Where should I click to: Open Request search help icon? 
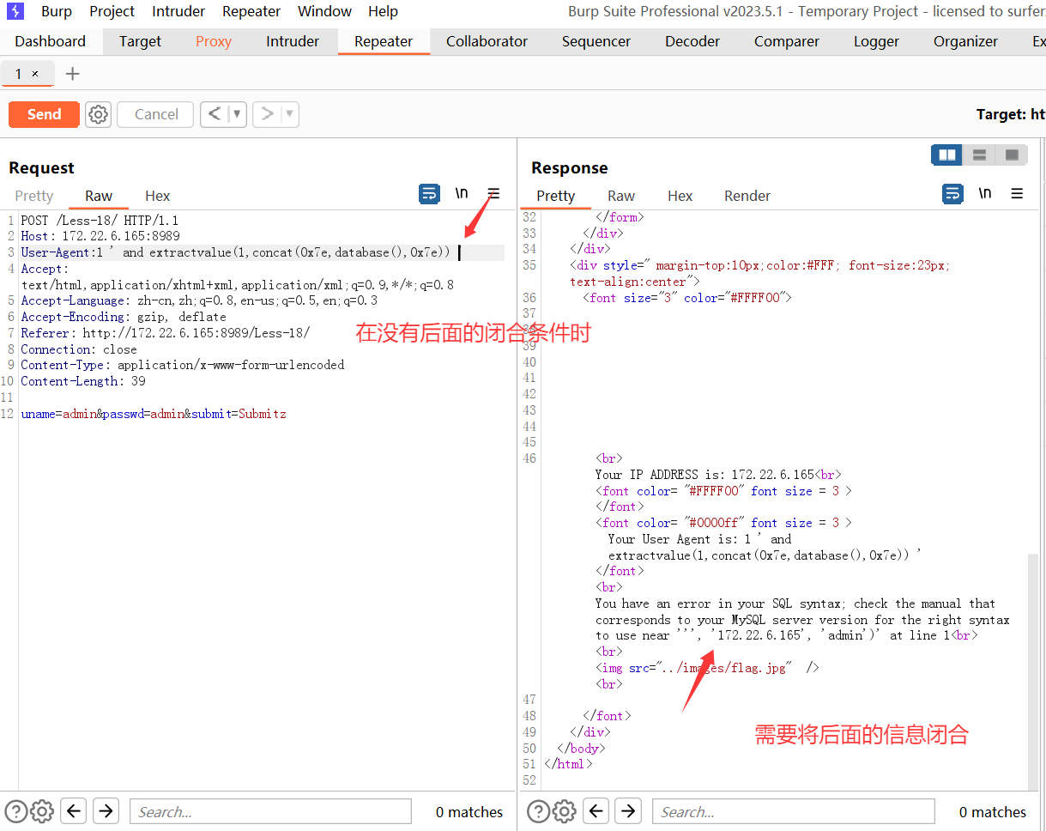pos(15,811)
